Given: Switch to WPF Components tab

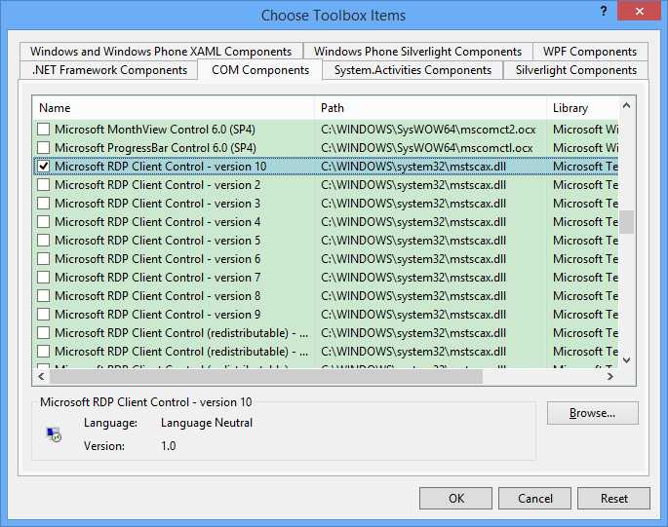Looking at the screenshot, I should point(590,52).
